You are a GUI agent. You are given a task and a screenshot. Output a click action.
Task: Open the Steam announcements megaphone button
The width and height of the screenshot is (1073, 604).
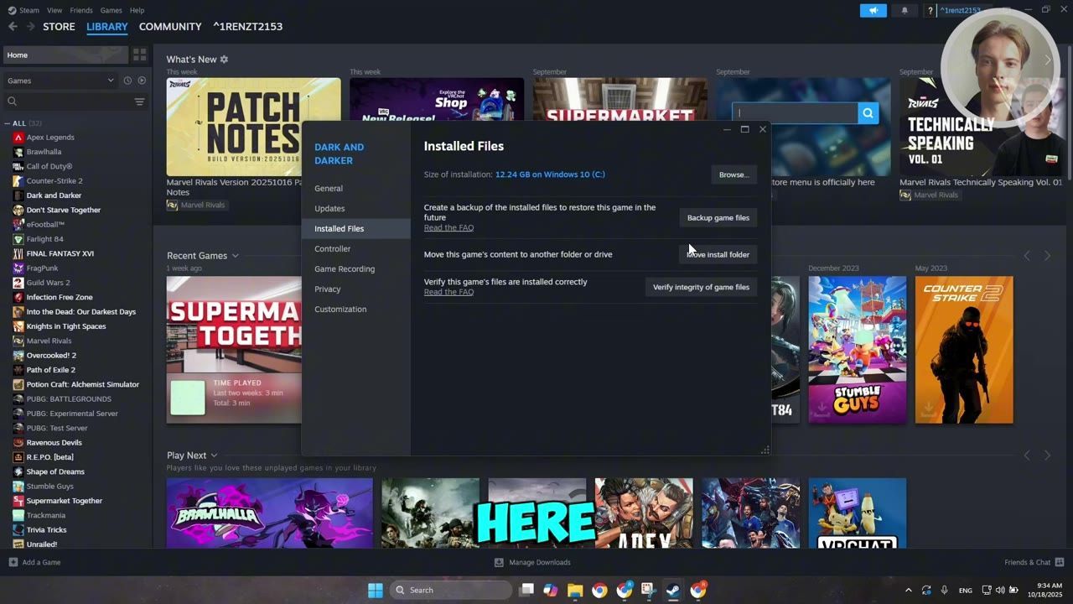pos(873,10)
